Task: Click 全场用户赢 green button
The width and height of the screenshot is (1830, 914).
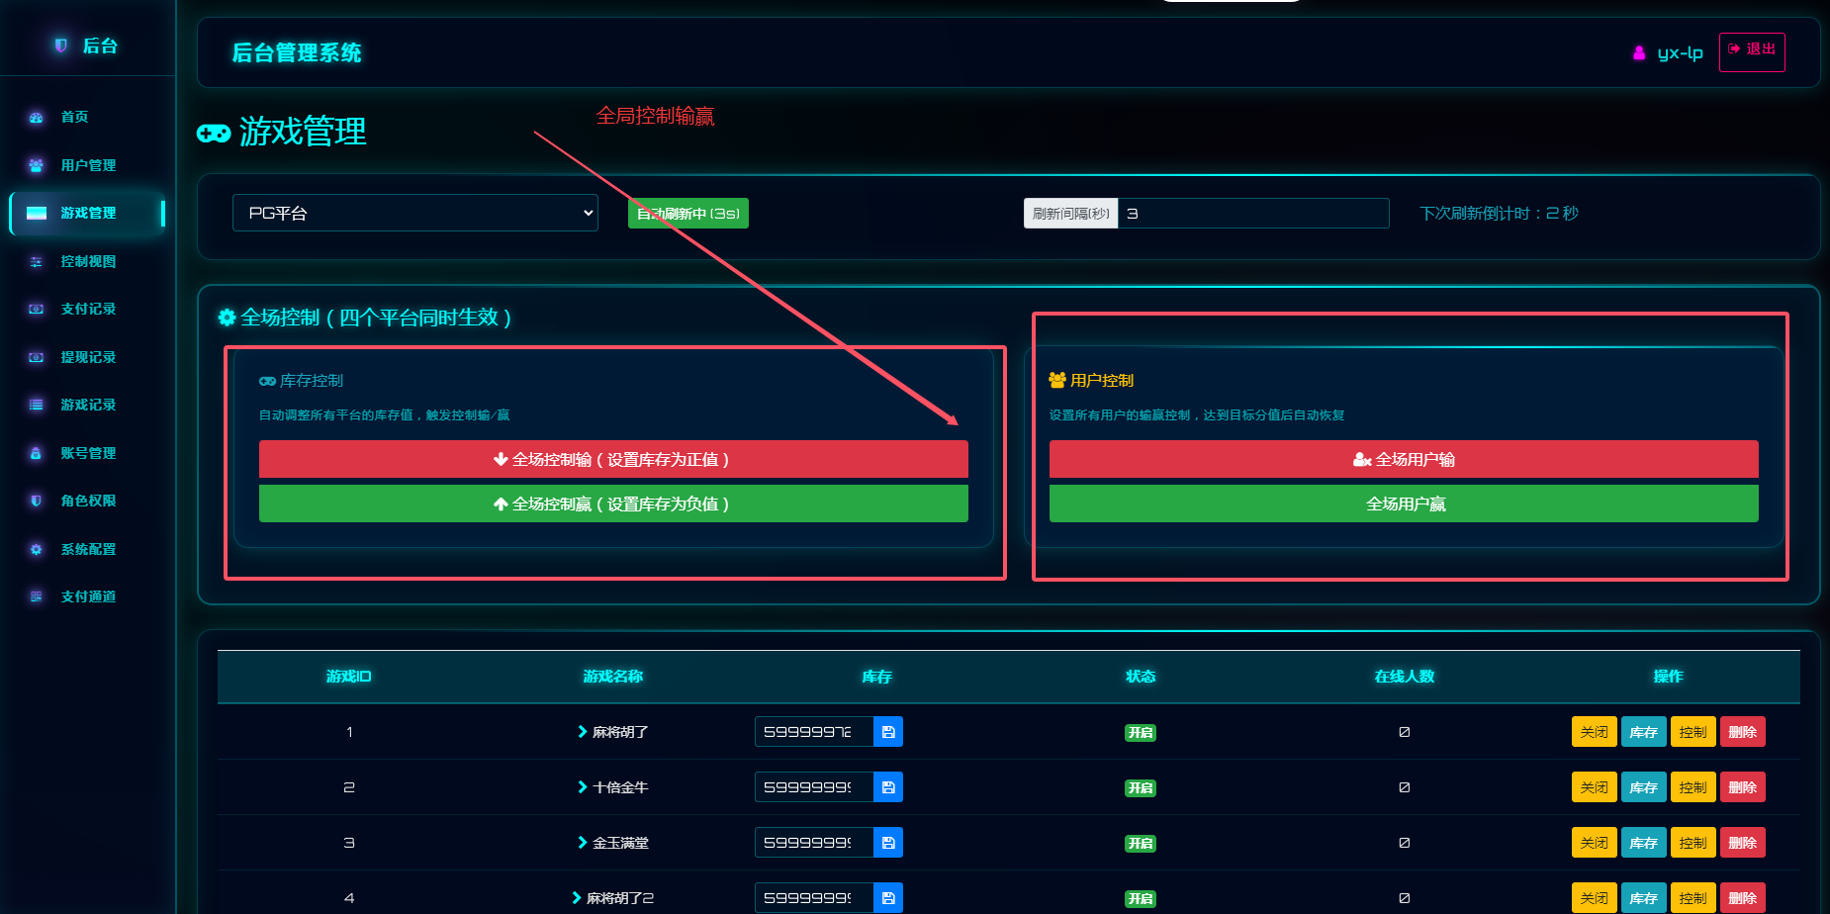Action: 1404,503
